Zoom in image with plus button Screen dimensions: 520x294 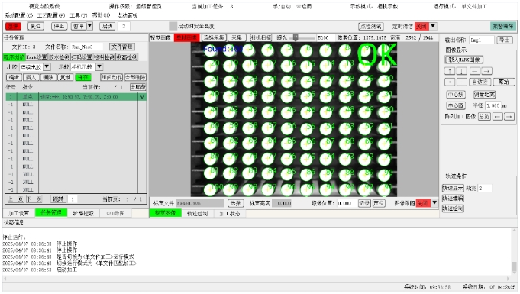click(x=450, y=82)
